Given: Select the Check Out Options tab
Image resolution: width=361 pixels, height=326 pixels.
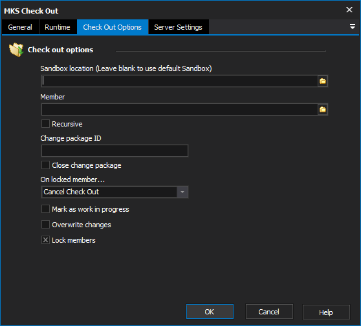Looking at the screenshot, I should point(113,27).
